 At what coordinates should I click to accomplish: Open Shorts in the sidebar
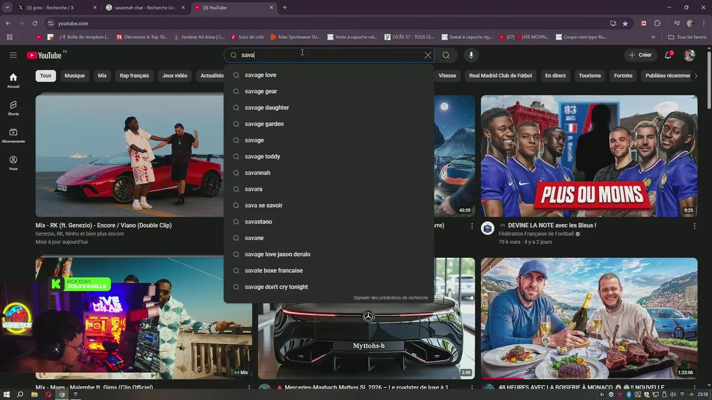[x=13, y=108]
